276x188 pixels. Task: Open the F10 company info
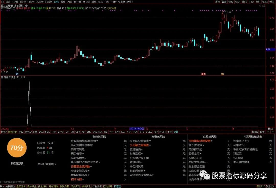[x=251, y=2]
